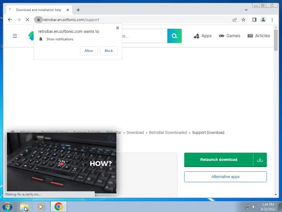Click the volume speaker tray icon
The width and height of the screenshot is (282, 212).
click(254, 206)
